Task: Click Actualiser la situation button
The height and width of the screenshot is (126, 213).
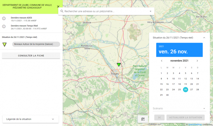Action: (x=185, y=117)
